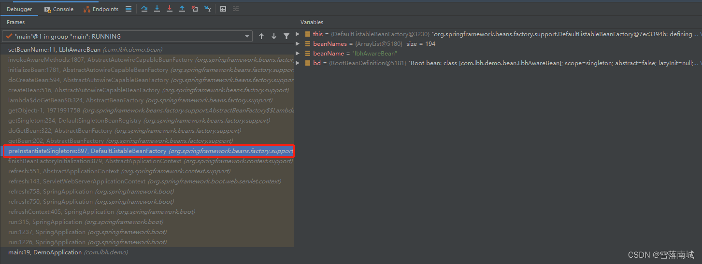
Task: Go to previous frame with up arrow
Action: pos(261,36)
